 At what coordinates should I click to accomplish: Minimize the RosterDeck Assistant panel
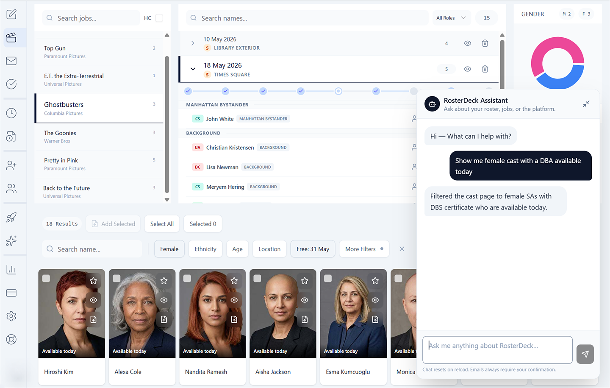click(586, 104)
